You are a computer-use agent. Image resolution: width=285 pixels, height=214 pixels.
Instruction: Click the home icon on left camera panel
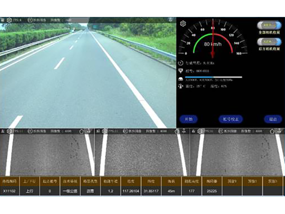click(x=81, y=132)
